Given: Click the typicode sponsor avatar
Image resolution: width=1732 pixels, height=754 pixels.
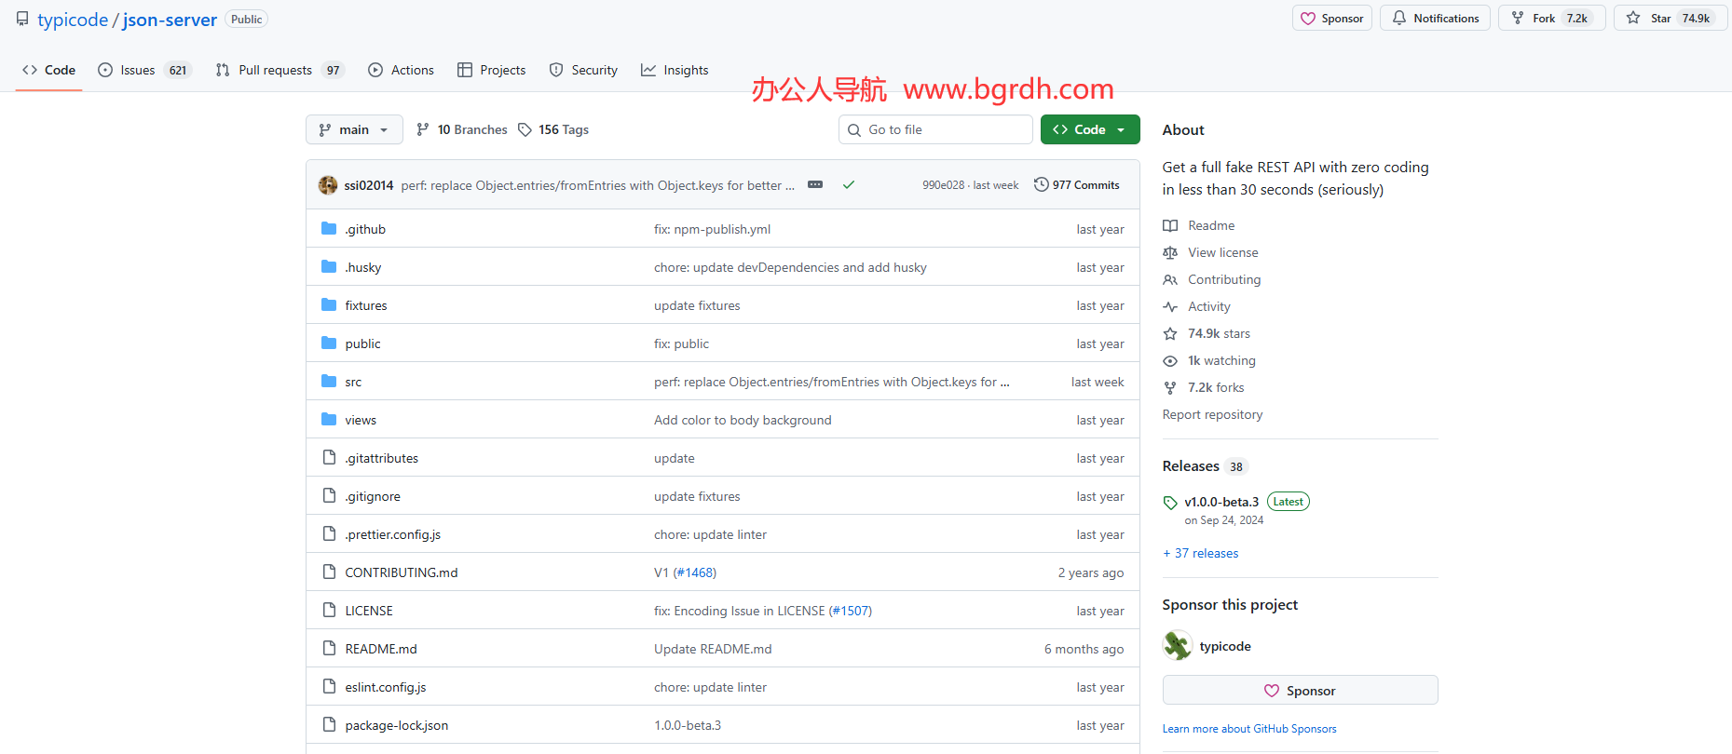Looking at the screenshot, I should (1178, 646).
